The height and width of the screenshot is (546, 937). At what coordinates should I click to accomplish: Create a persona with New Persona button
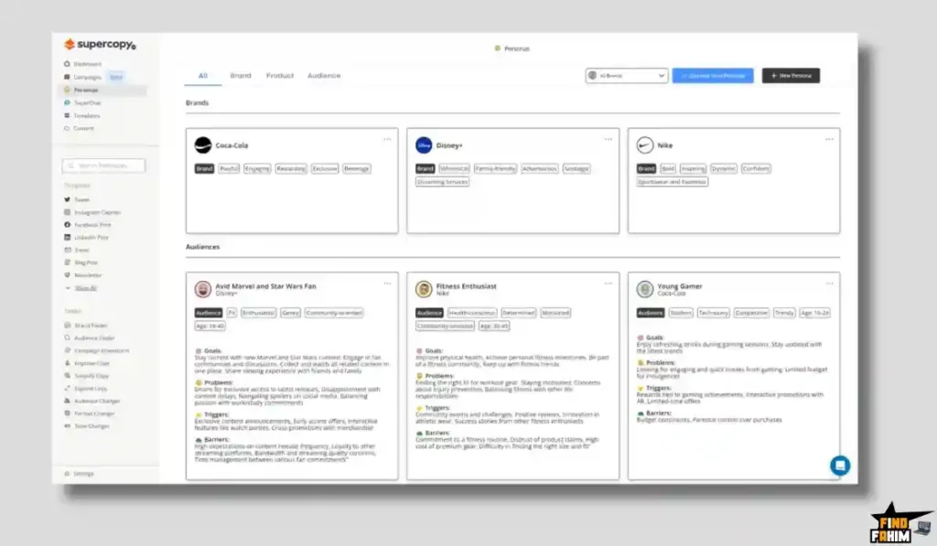[790, 76]
